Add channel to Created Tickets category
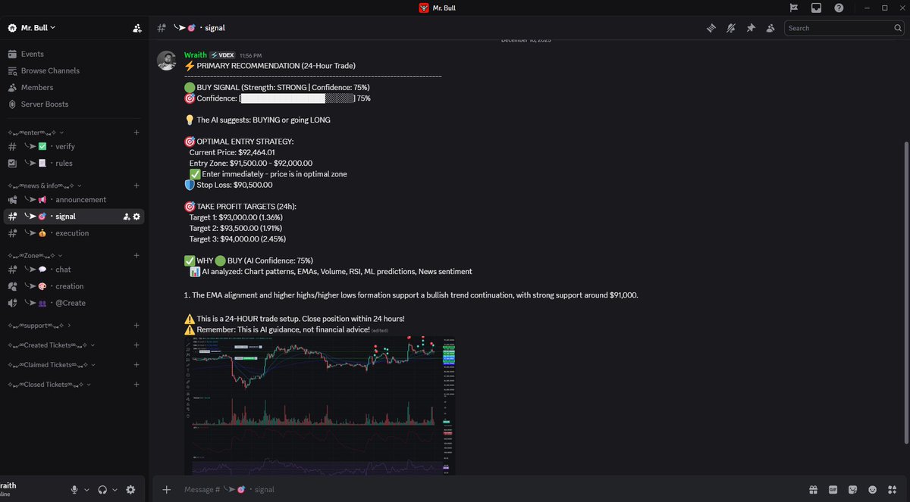 click(136, 345)
